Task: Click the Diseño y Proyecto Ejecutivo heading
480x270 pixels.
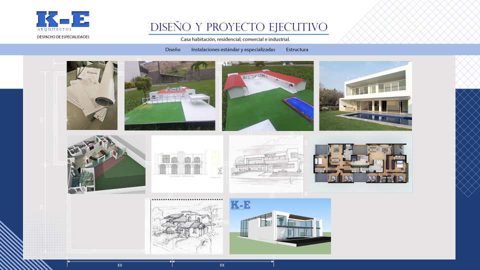Action: pos(239,26)
